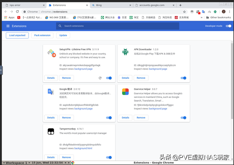The height and width of the screenshot is (165, 234).
Task: Click the SetupVPN extension logo
Action: tap(52, 53)
